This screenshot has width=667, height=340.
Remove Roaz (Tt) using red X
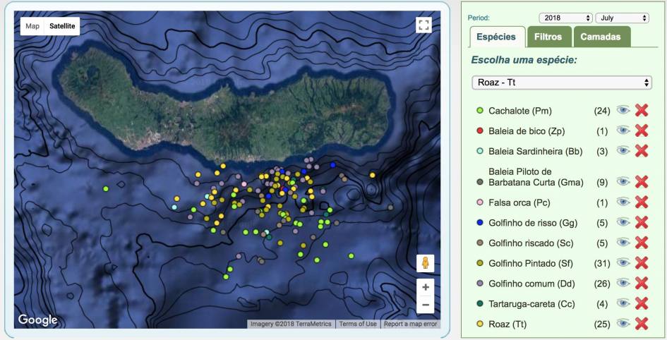tap(642, 324)
